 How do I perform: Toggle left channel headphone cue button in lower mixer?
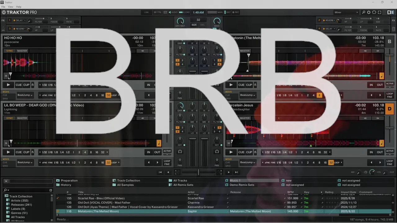(180, 152)
